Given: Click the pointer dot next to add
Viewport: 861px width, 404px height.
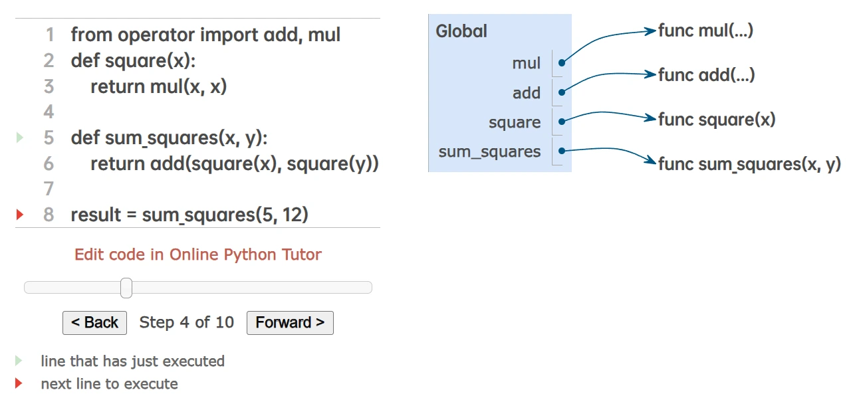Looking at the screenshot, I should click(562, 93).
